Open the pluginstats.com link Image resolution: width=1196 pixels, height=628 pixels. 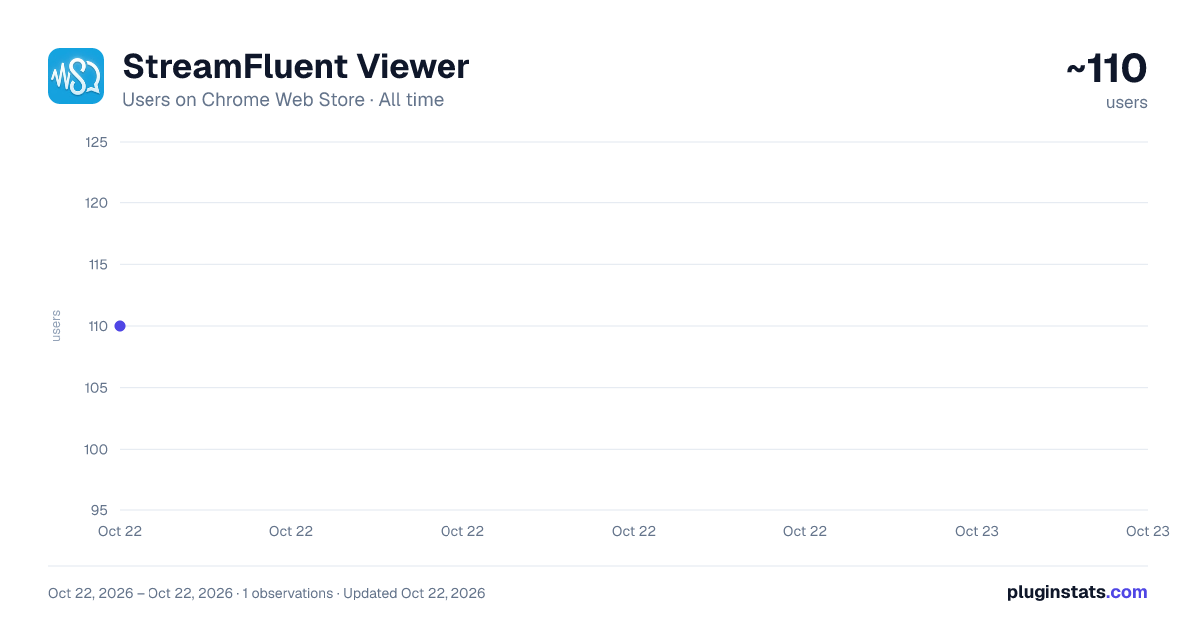tap(1077, 592)
